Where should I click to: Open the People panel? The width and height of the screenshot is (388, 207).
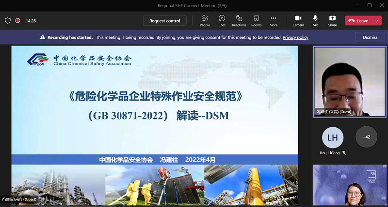click(x=205, y=21)
